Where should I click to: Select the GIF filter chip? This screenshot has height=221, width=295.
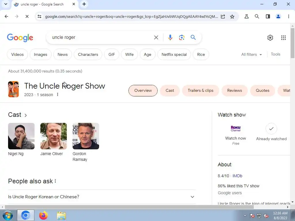[111, 54]
